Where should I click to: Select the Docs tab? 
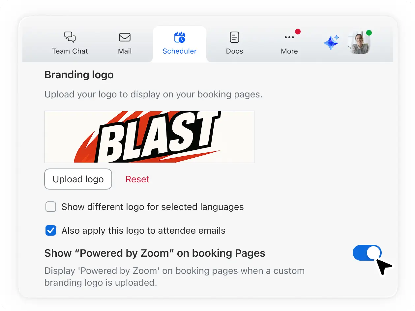pyautogui.click(x=234, y=43)
